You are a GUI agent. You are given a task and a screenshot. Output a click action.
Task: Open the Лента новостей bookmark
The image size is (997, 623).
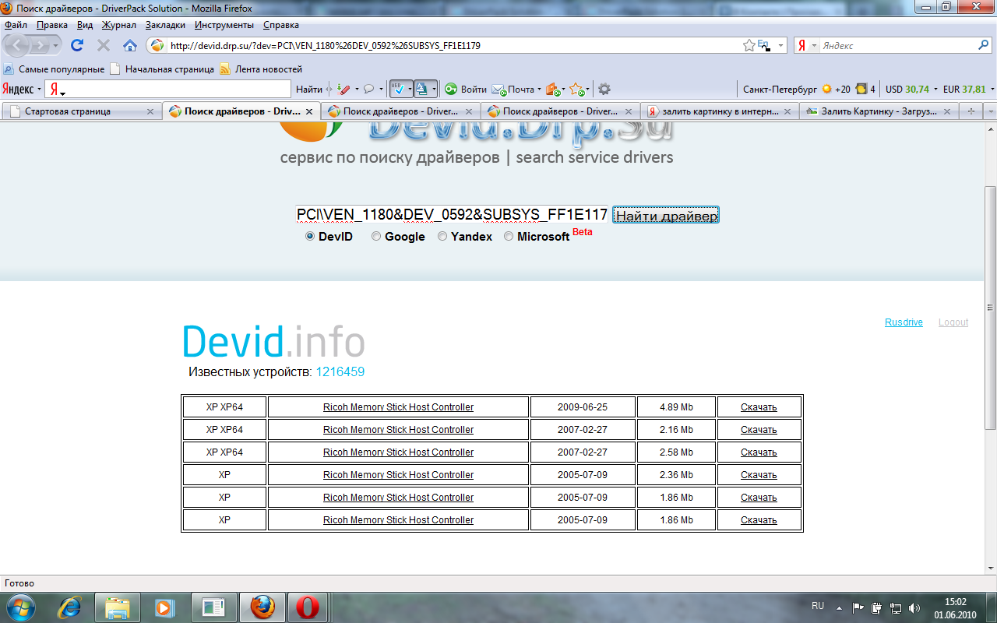tap(261, 69)
